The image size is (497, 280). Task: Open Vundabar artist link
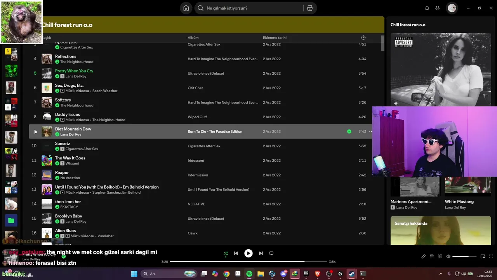(x=106, y=236)
